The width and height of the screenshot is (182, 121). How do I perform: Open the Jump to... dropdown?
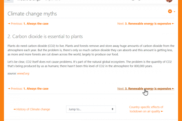tap(91, 109)
